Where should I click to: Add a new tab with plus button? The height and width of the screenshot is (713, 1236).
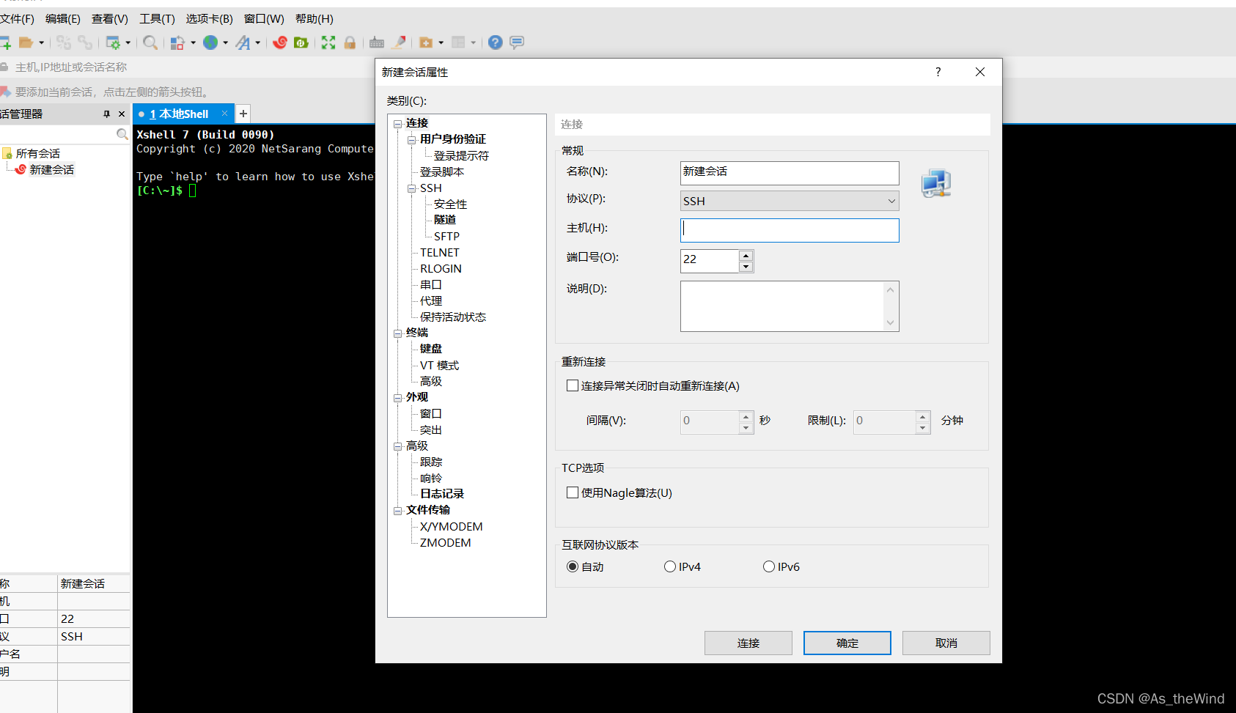click(x=243, y=114)
